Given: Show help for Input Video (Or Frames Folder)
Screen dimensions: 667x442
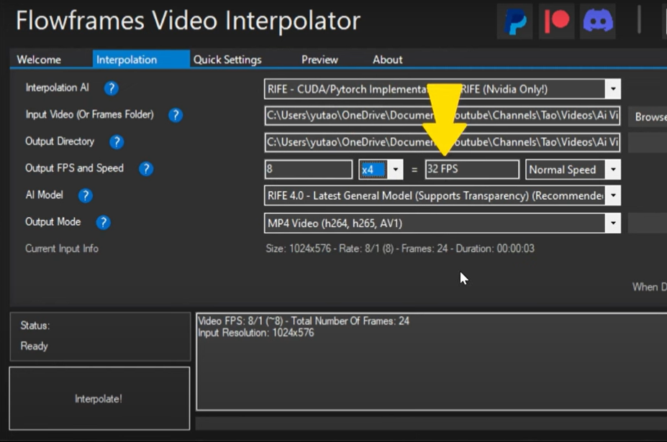Looking at the screenshot, I should click(176, 115).
